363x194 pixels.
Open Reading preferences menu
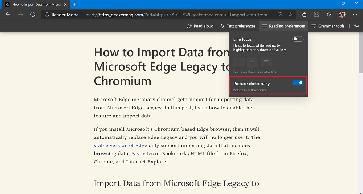tap(284, 26)
